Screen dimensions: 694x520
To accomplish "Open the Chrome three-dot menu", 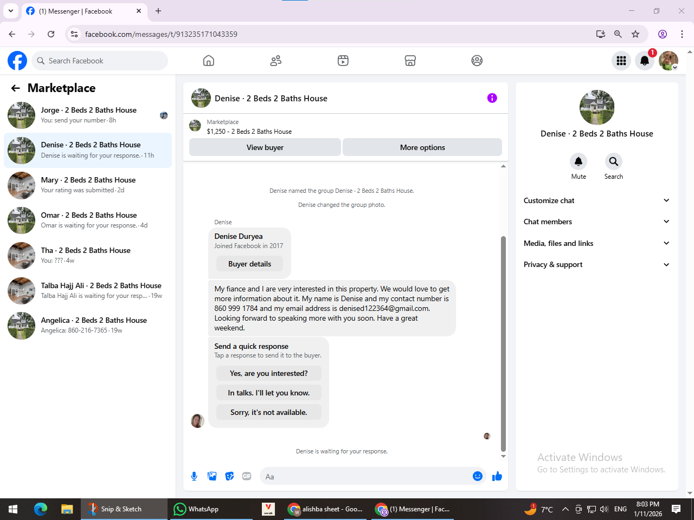I will (682, 34).
